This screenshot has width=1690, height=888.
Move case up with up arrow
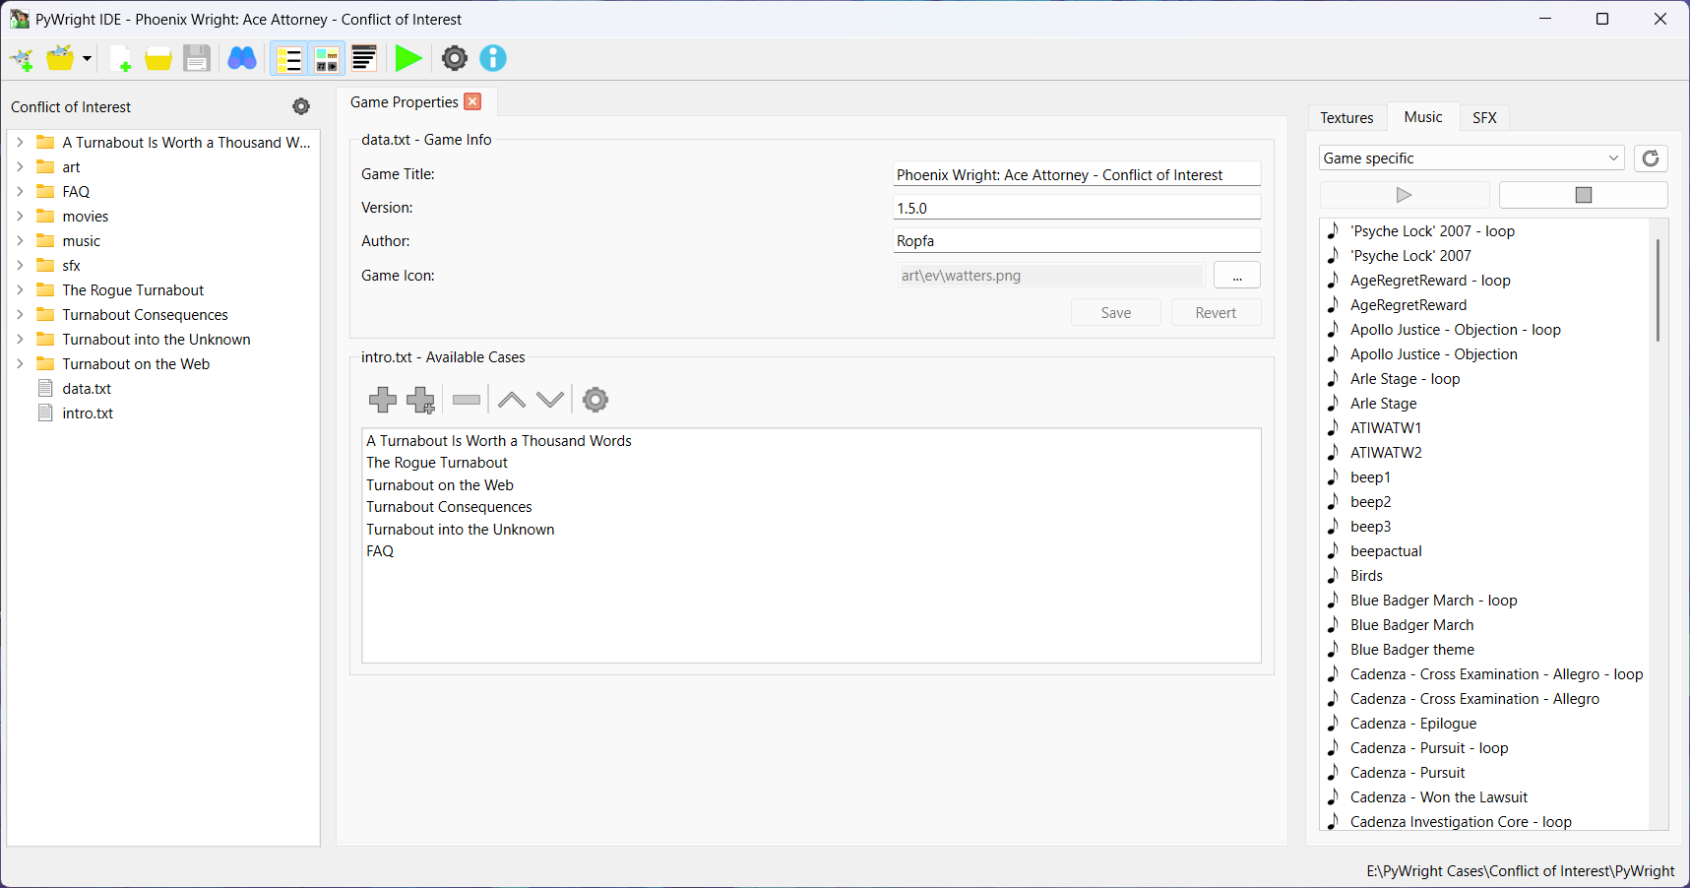click(512, 400)
